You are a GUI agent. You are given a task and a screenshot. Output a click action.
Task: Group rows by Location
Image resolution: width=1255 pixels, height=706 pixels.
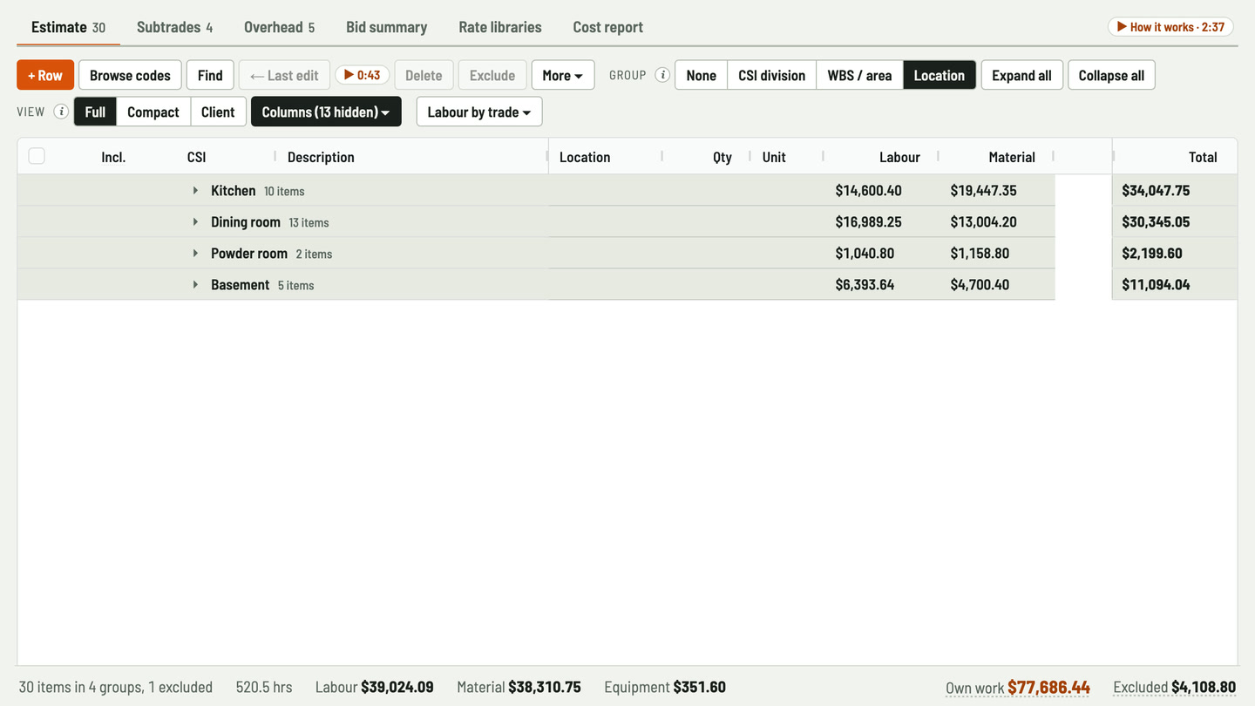click(x=940, y=75)
